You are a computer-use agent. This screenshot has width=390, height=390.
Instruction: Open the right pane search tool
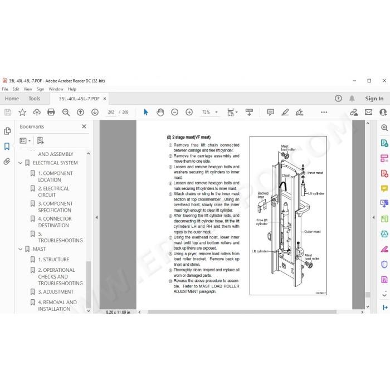tap(384, 128)
